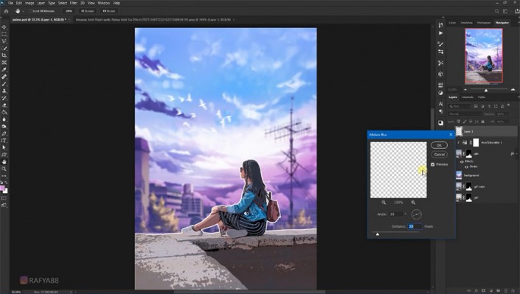The width and height of the screenshot is (520, 294).
Task: Select the Type tool
Action: pos(4,141)
